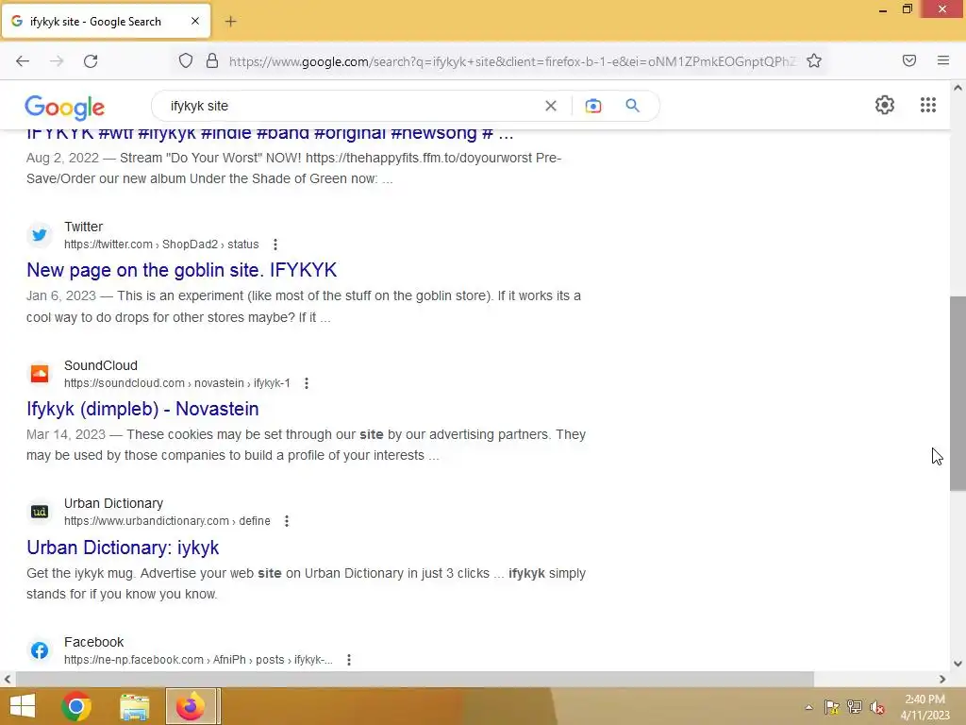Clear the Google search box
Viewport: 966px width, 725px height.
tap(551, 106)
